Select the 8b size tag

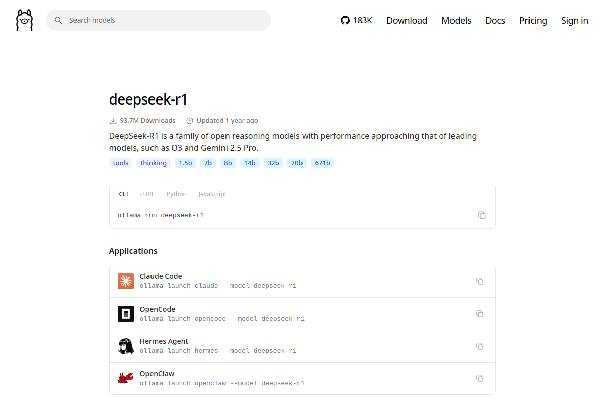click(228, 163)
